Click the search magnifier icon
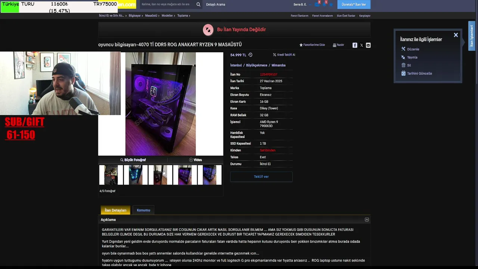478x269 pixels. (x=198, y=4)
